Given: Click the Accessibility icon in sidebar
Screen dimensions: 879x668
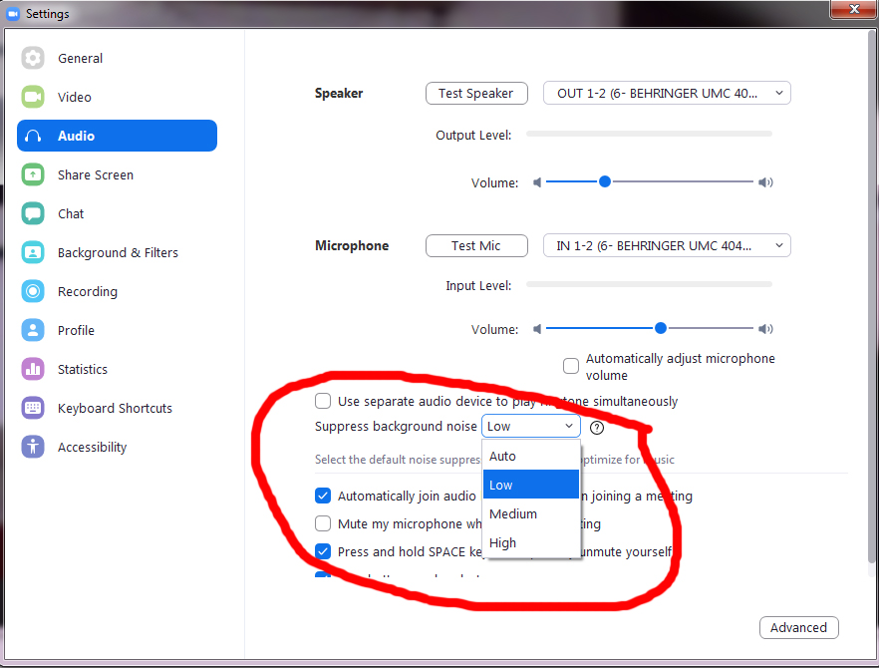Looking at the screenshot, I should [x=33, y=447].
